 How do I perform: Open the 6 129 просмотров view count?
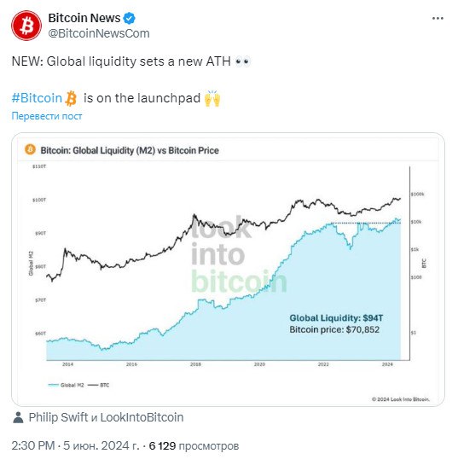click(194, 445)
